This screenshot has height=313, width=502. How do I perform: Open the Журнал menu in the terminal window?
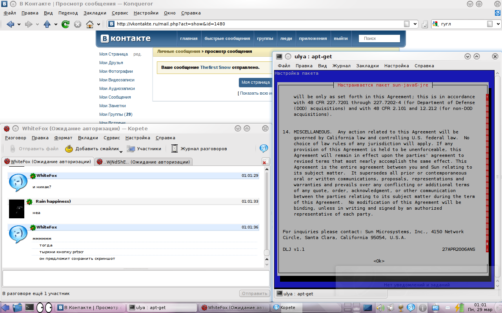click(342, 66)
